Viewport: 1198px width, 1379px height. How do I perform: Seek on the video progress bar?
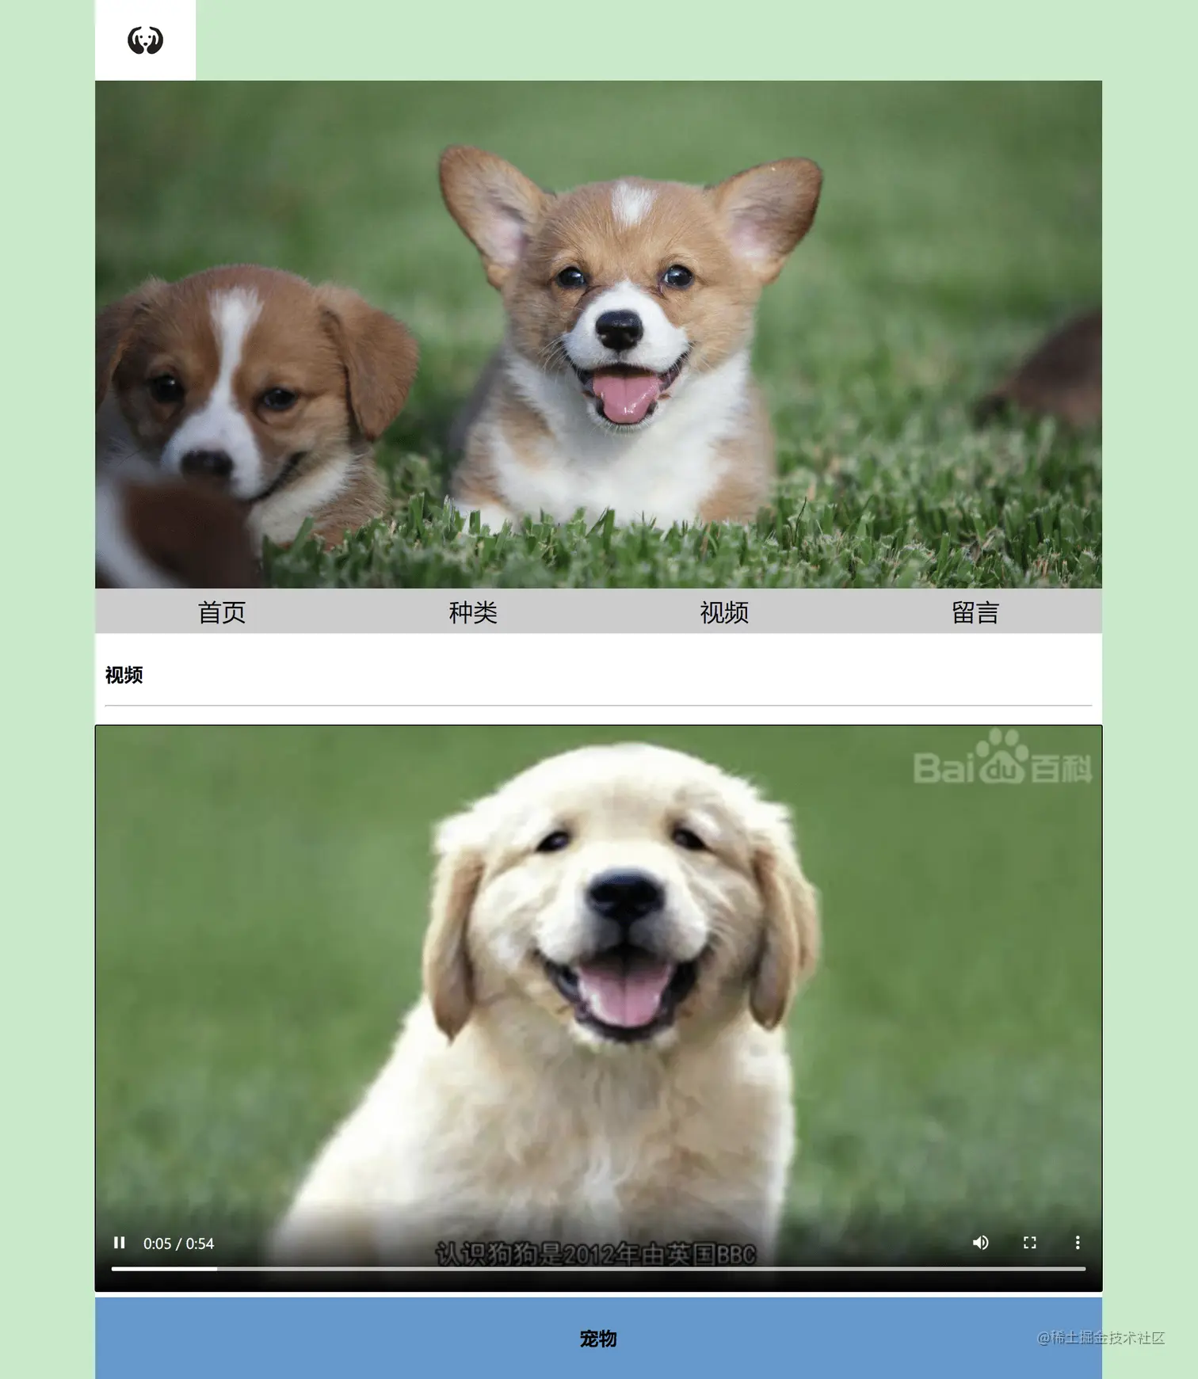598,1269
